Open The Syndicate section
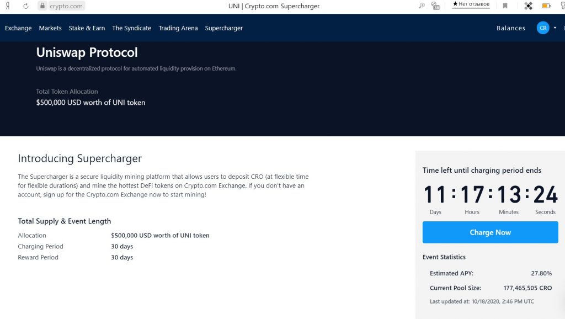 tap(131, 28)
